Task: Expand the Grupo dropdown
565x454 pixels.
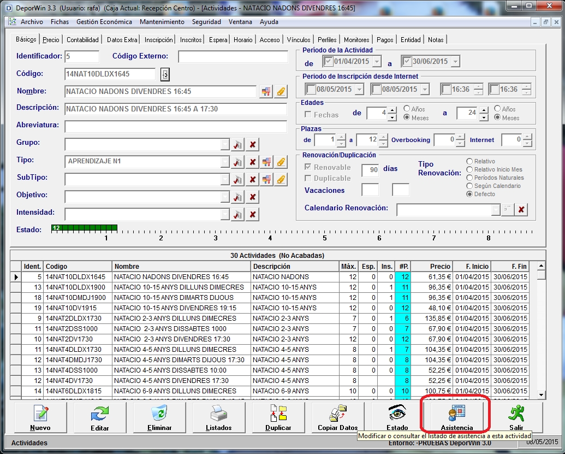Action: pos(225,145)
